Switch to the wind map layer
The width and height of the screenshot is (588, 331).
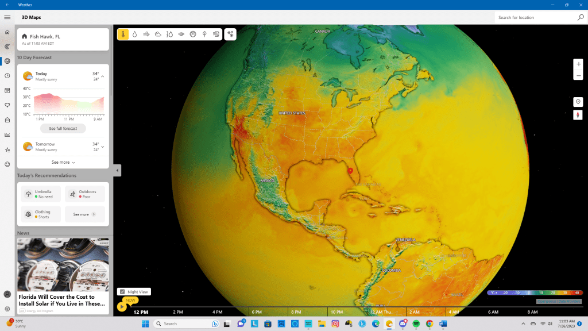click(x=146, y=34)
